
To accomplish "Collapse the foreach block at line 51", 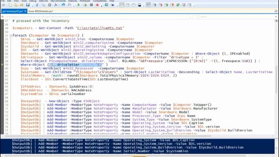I will pyautogui.click(x=10, y=36).
